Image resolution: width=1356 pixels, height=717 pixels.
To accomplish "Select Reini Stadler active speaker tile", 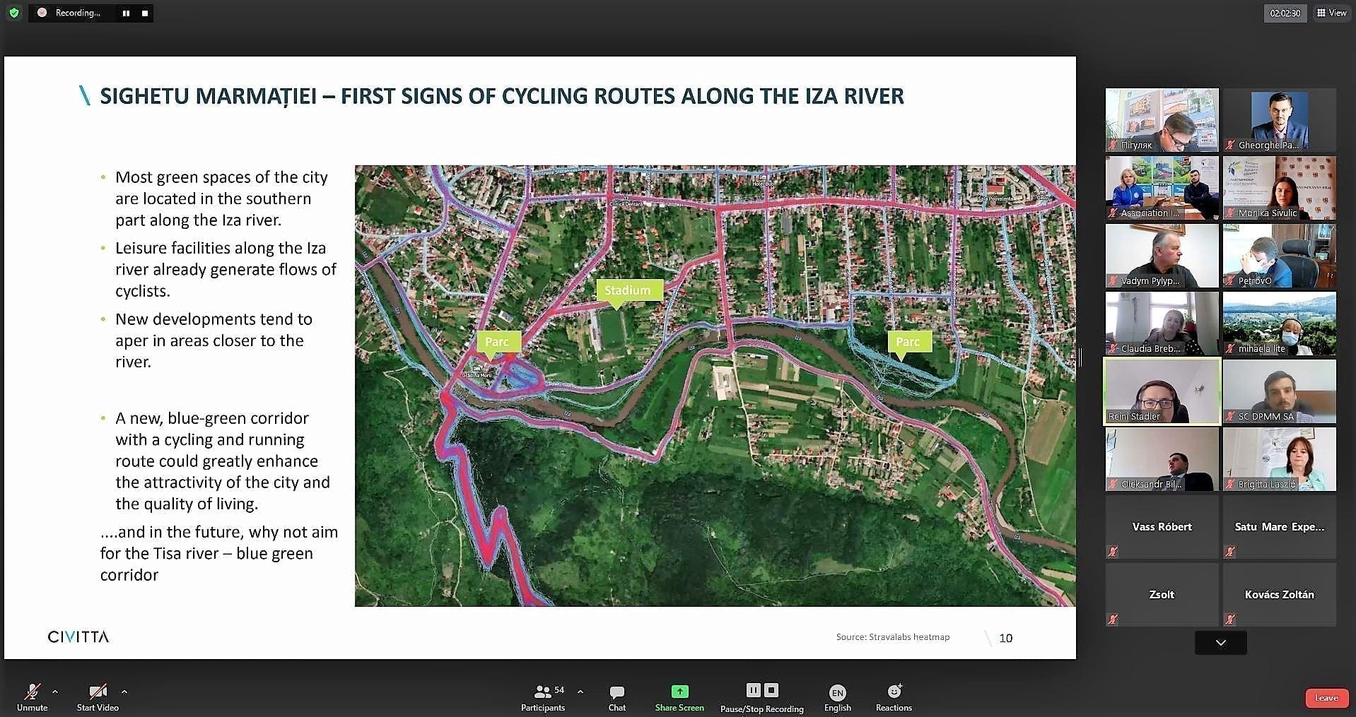I will (1162, 391).
